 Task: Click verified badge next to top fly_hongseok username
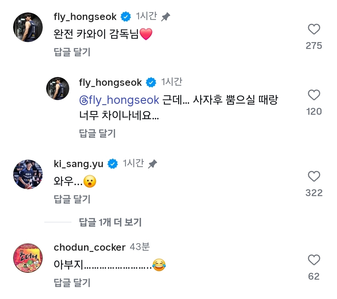[x=125, y=17]
